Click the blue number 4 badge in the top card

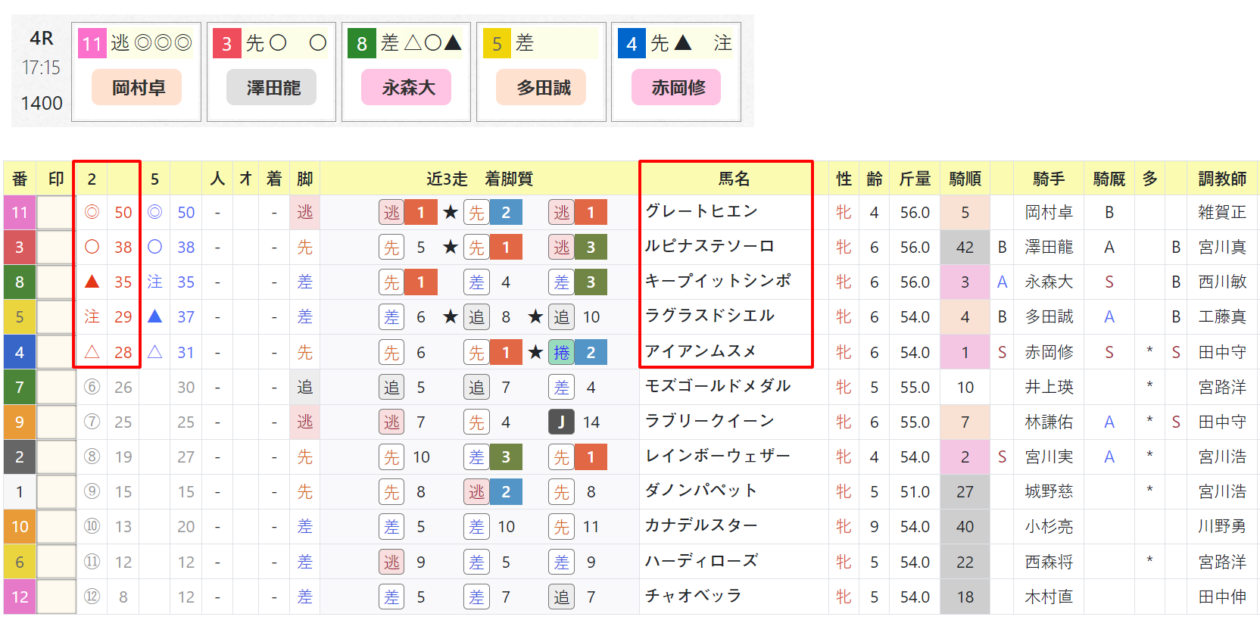coord(632,44)
